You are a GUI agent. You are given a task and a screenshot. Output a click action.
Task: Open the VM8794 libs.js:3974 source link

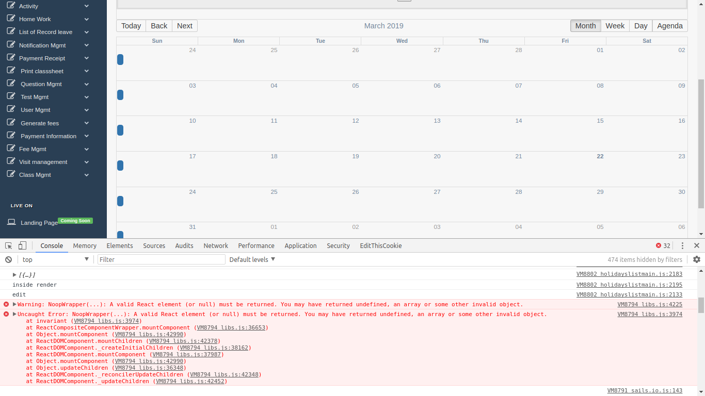click(x=650, y=314)
